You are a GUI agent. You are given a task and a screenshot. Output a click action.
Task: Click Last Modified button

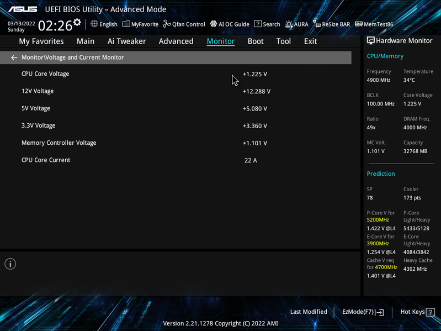pyautogui.click(x=309, y=312)
